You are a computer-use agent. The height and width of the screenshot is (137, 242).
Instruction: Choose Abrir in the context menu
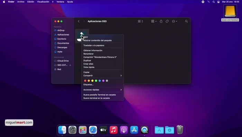point(102,37)
